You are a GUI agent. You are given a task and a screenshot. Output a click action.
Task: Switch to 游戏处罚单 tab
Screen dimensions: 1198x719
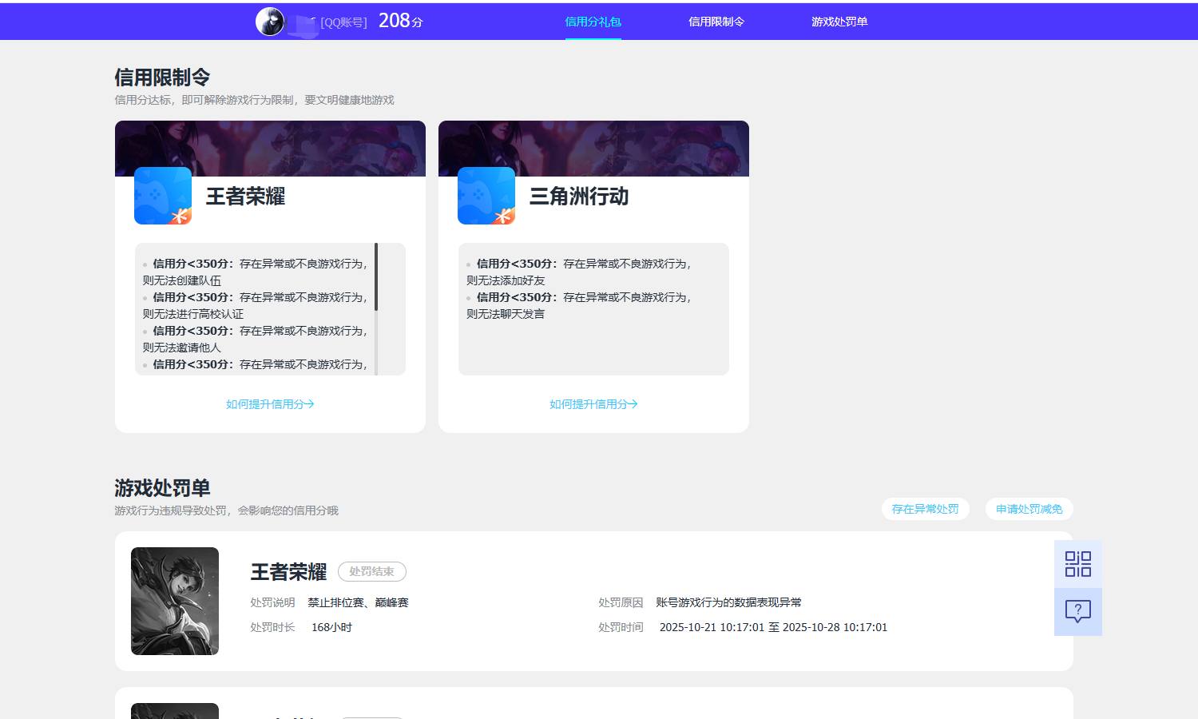pyautogui.click(x=839, y=22)
